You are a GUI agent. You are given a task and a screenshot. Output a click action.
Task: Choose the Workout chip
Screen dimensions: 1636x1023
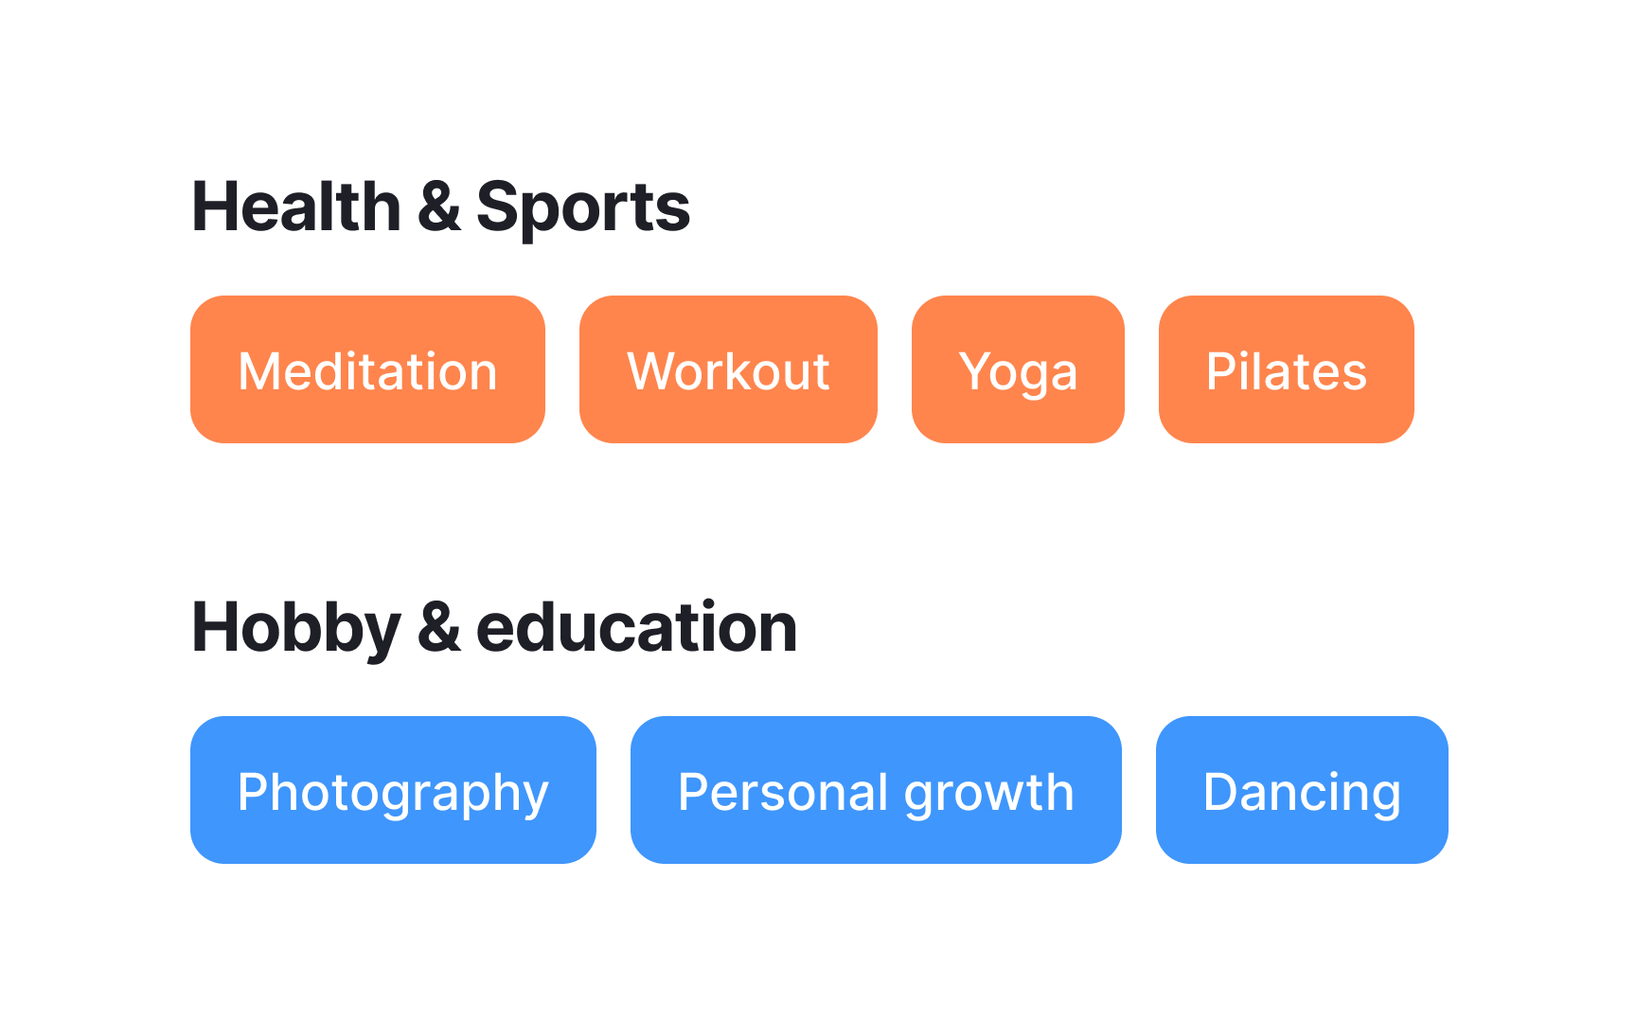[728, 369]
